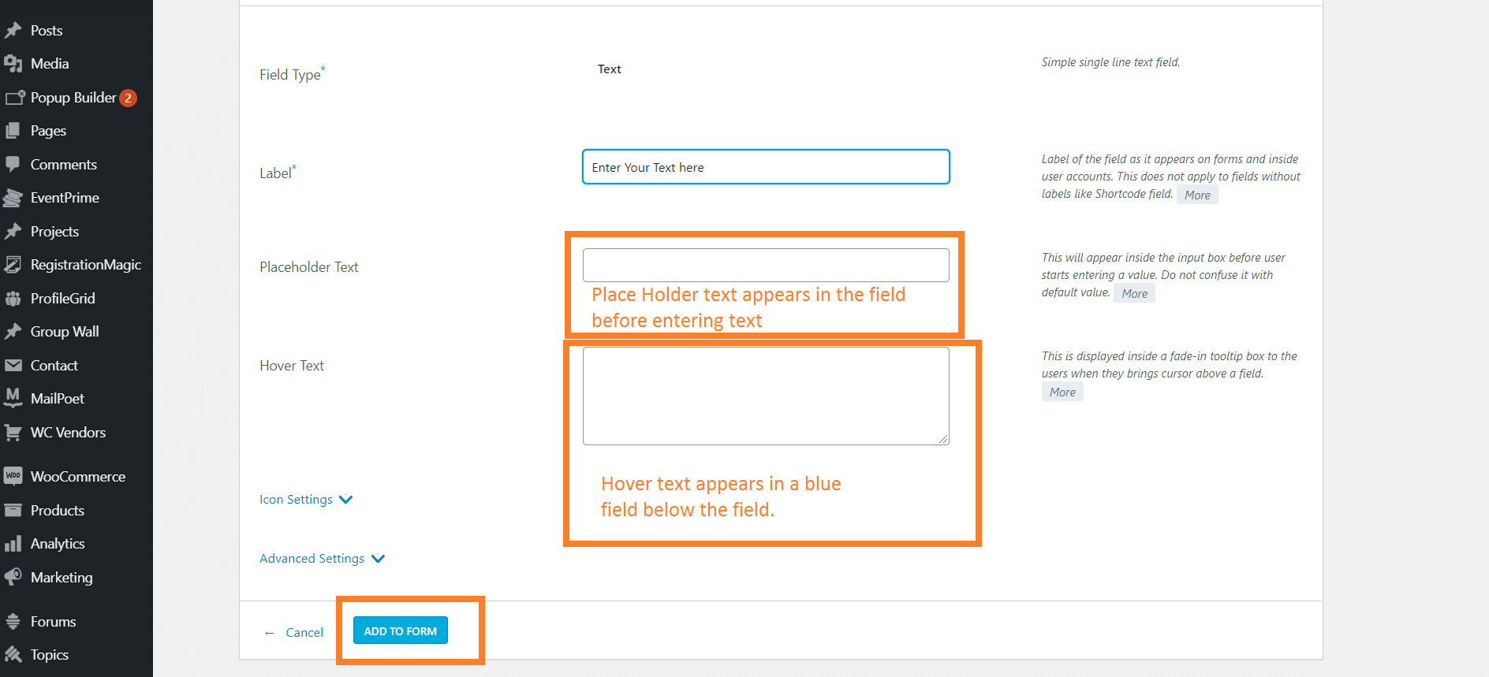Click the ProfileGrid icon in sidebar

[13, 299]
